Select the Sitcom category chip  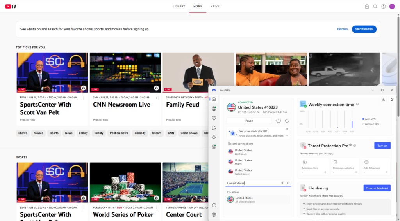tap(157, 133)
